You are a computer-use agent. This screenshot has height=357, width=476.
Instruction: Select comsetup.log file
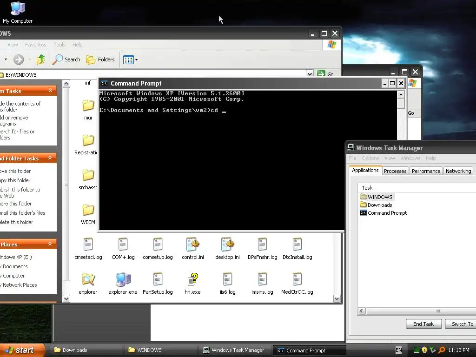(x=158, y=249)
